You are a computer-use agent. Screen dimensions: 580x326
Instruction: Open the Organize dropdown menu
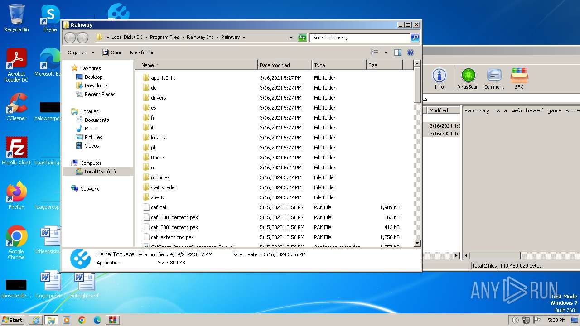coord(81,53)
